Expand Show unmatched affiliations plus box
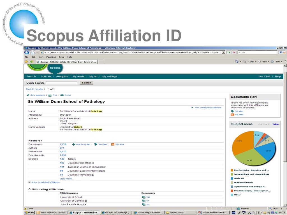The image size is (287, 215). (29, 182)
